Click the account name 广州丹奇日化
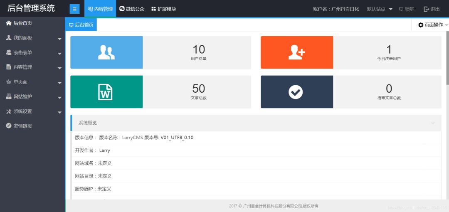The image size is (449, 212). tap(345, 9)
